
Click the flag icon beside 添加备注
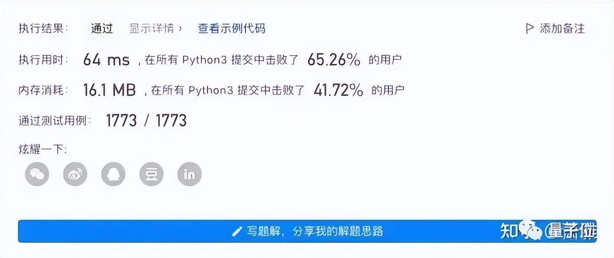[529, 29]
